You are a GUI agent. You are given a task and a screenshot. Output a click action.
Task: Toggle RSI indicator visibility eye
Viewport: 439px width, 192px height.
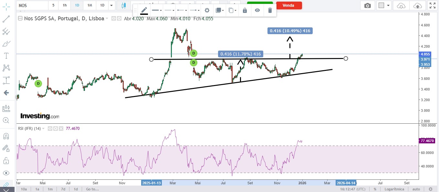coord(50,129)
